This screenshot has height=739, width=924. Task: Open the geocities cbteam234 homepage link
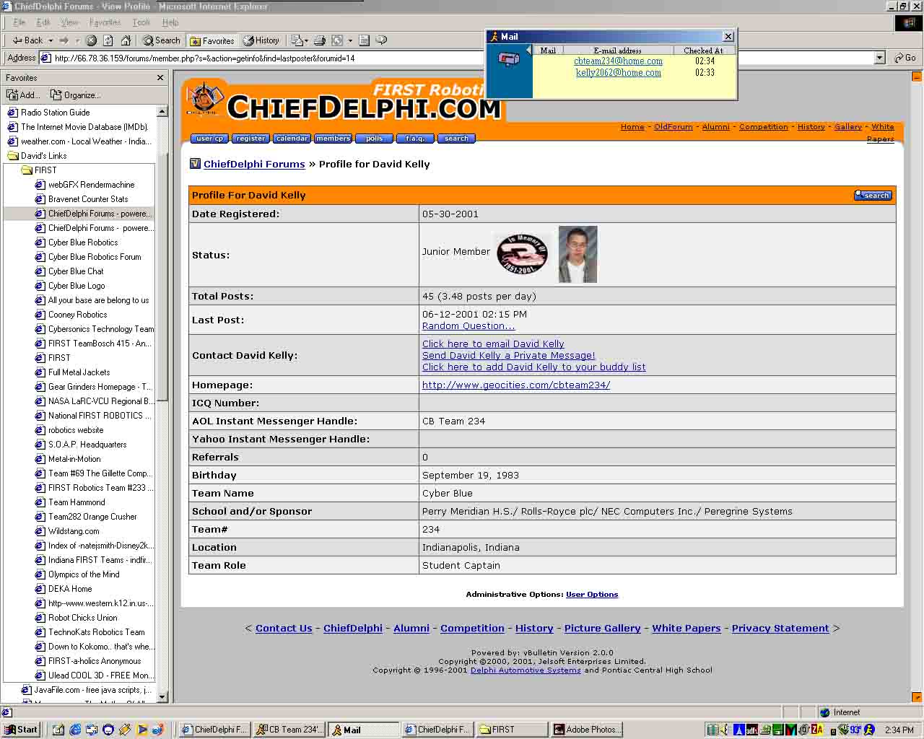click(516, 385)
